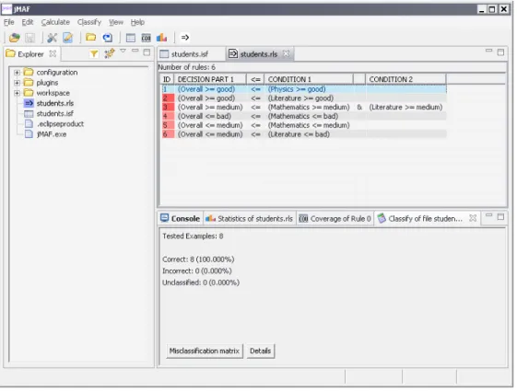
Task: Click the bar chart statistics toolbar icon
Action: [x=161, y=38]
